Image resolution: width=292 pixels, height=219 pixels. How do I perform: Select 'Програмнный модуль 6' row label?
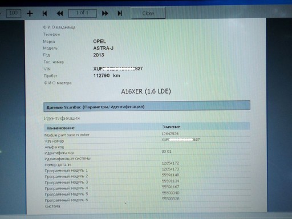[x=66, y=200]
